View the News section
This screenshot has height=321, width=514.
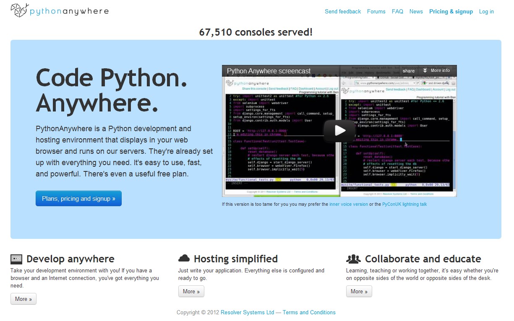point(416,11)
